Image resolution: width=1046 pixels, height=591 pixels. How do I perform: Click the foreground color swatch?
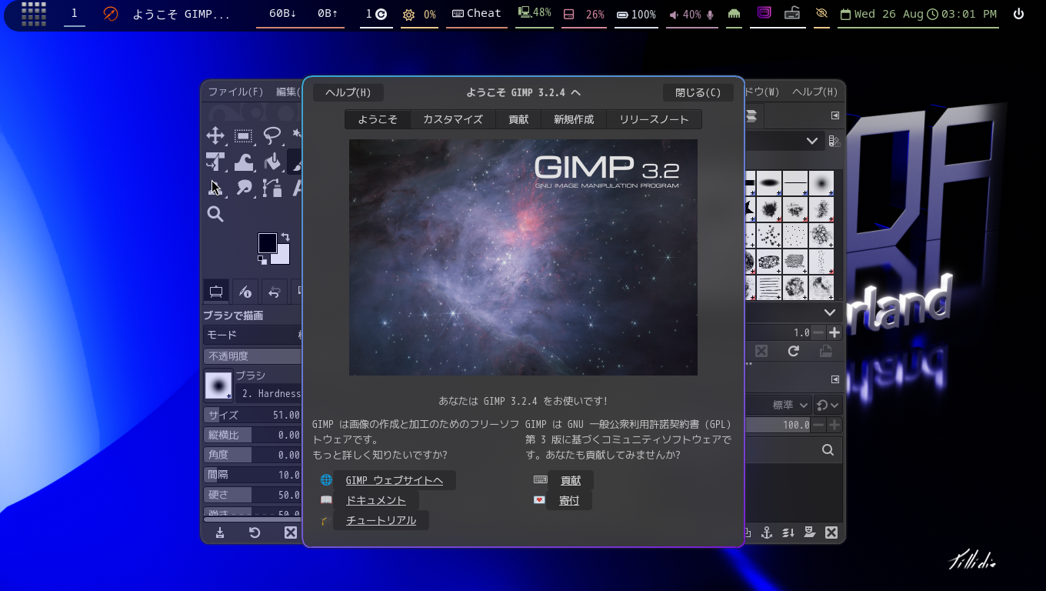(x=267, y=243)
